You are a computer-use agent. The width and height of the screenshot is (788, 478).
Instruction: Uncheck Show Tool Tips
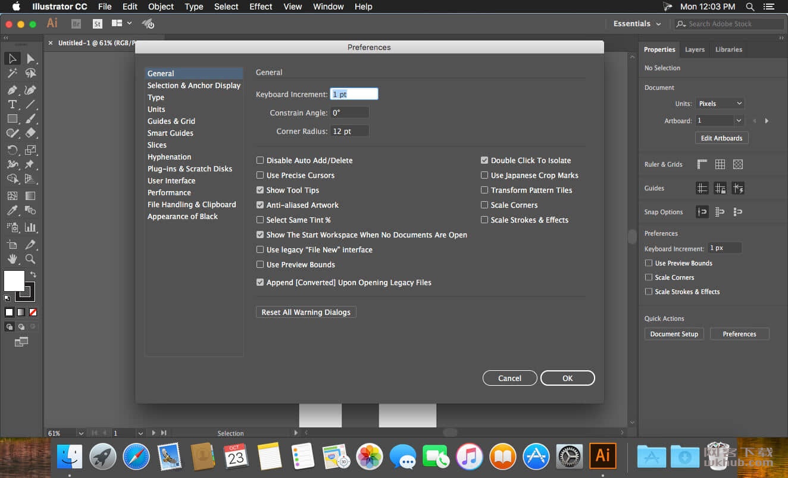point(260,190)
